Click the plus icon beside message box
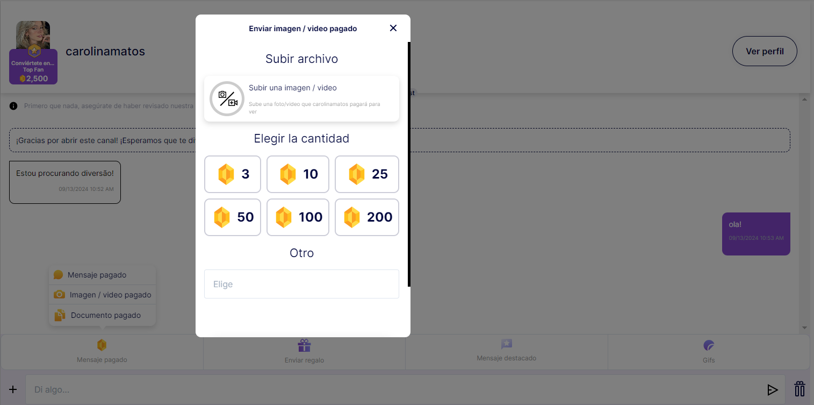 (x=13, y=389)
